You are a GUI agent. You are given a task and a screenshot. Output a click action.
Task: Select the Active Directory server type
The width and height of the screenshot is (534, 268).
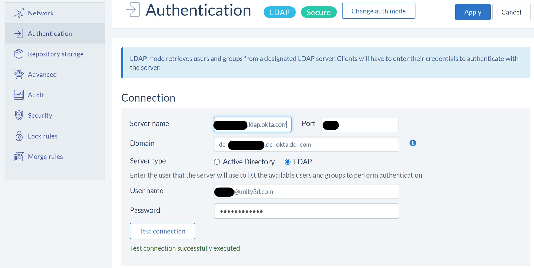point(217,162)
